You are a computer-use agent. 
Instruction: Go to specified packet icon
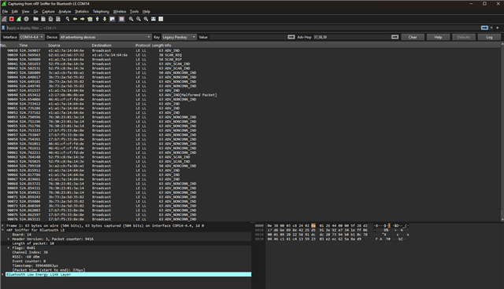tap(90, 19)
